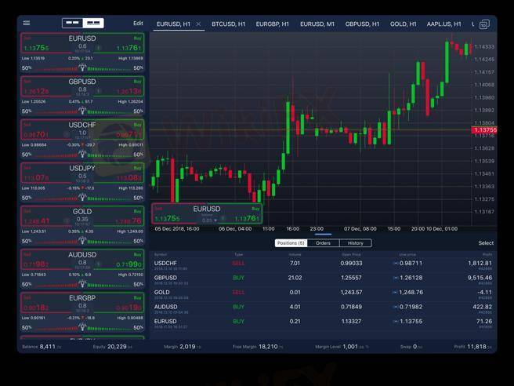Open the hamburger menu

(27, 24)
